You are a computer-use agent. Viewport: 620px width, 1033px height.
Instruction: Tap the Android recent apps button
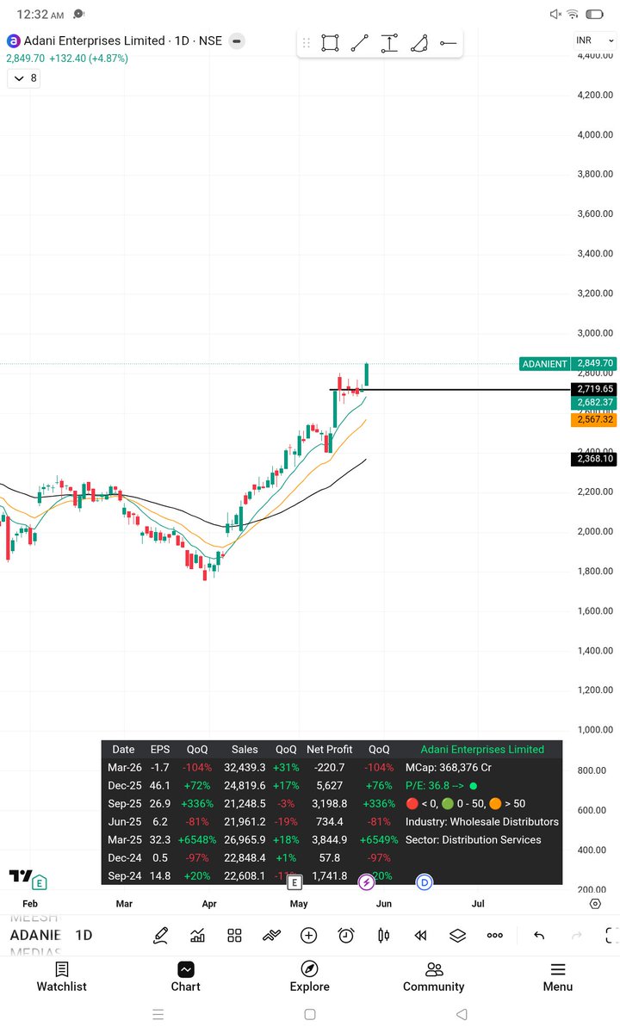tap(158, 1015)
